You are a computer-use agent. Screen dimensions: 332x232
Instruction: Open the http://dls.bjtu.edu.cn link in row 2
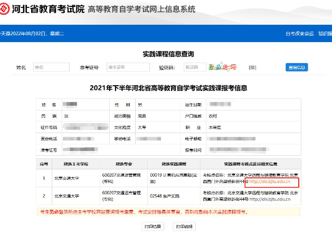[270, 199]
